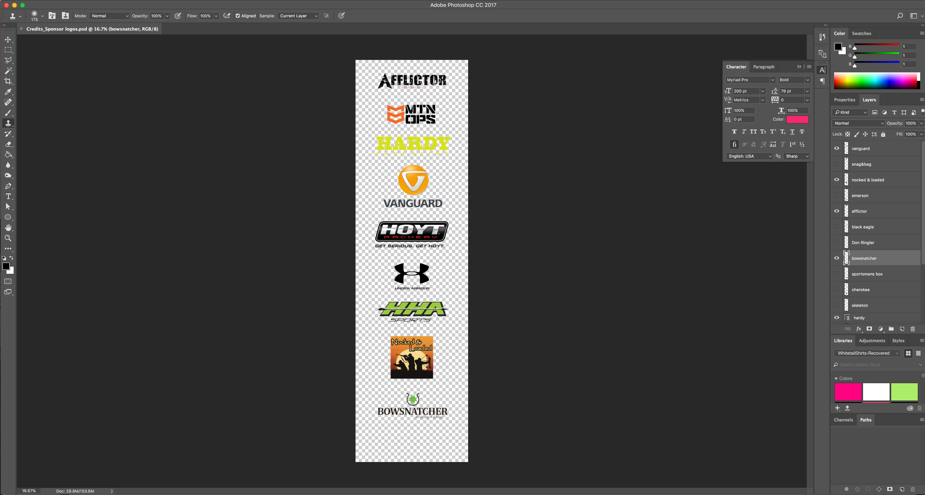Create a new group folder
The width and height of the screenshot is (925, 495).
click(891, 329)
